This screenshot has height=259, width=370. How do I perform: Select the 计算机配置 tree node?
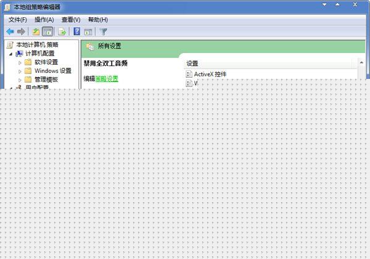(40, 53)
